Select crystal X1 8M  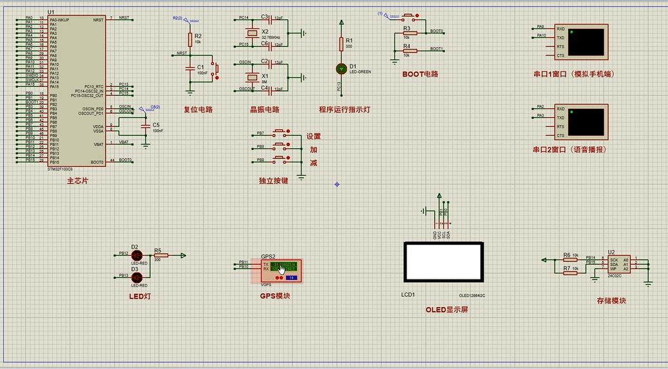(x=253, y=77)
